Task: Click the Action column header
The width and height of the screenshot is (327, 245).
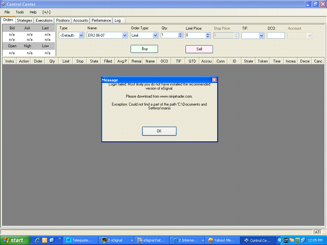Action: (24, 61)
